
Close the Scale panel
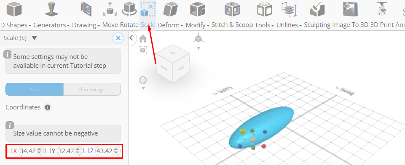click(x=118, y=38)
